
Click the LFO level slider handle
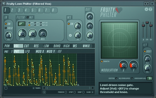(x=147, y=22)
